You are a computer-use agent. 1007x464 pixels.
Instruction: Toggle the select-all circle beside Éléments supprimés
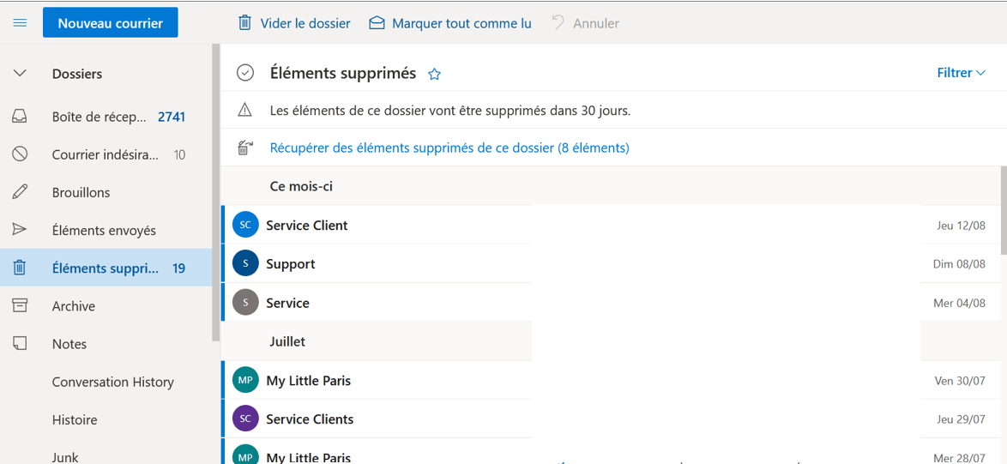(x=244, y=73)
